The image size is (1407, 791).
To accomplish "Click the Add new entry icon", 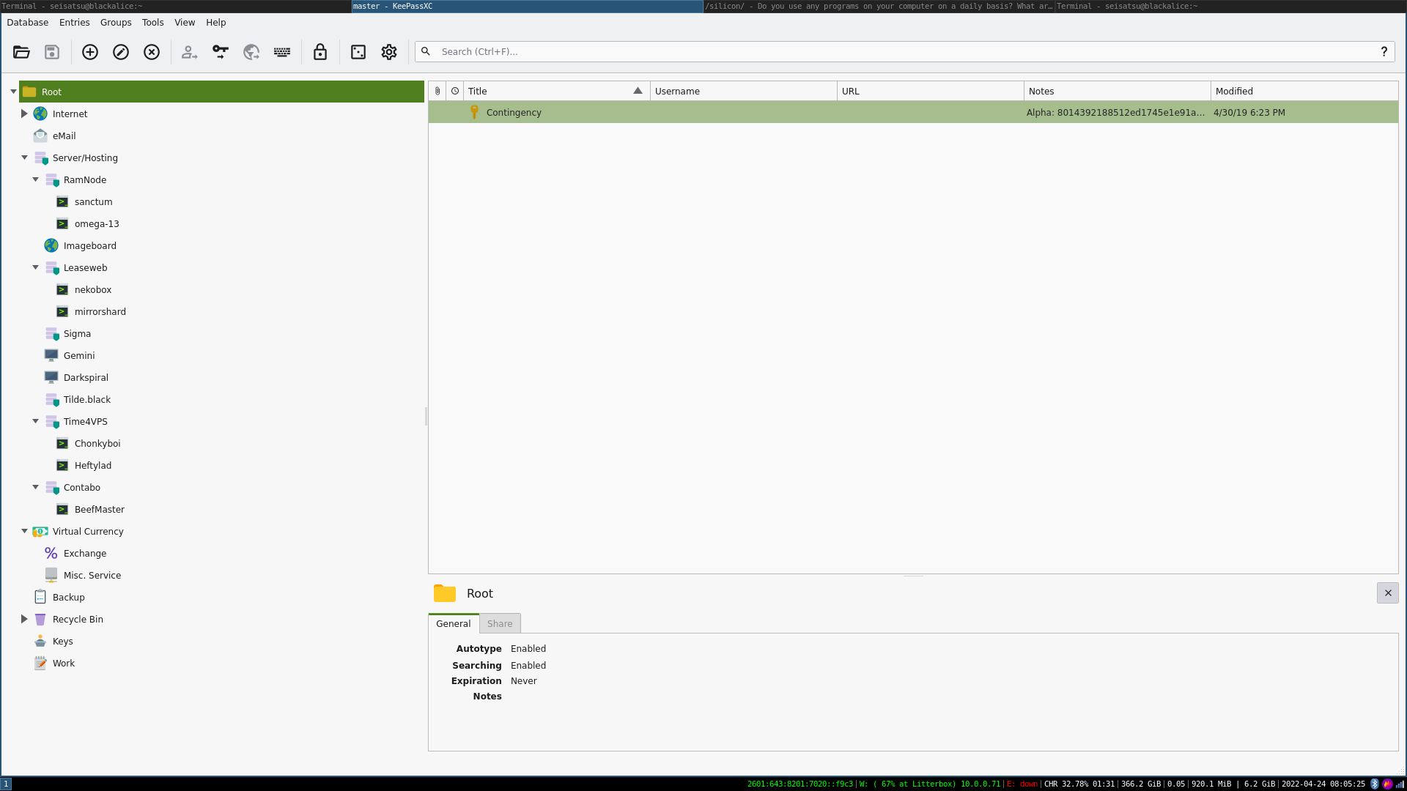I will tap(90, 52).
